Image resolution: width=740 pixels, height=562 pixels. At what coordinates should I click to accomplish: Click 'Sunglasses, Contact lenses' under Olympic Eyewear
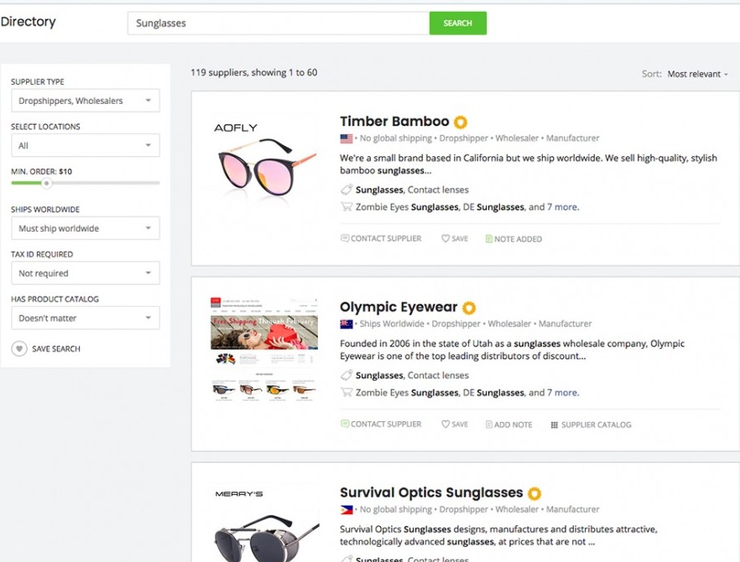[412, 375]
